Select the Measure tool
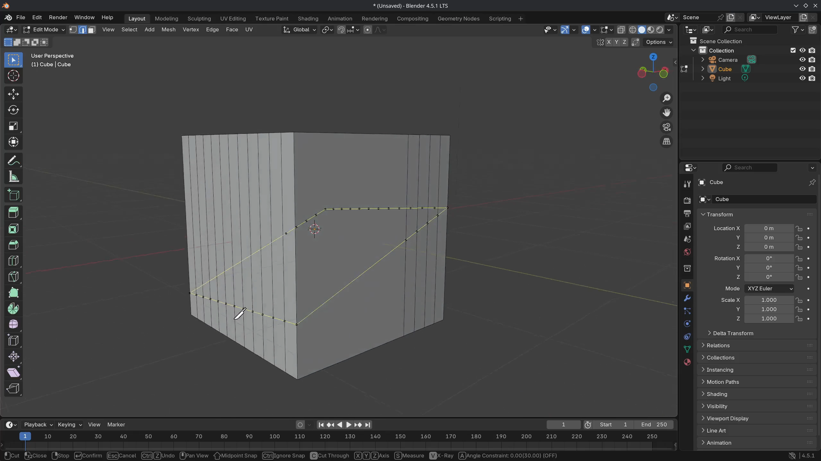Viewport: 821px width, 461px height. (13, 177)
